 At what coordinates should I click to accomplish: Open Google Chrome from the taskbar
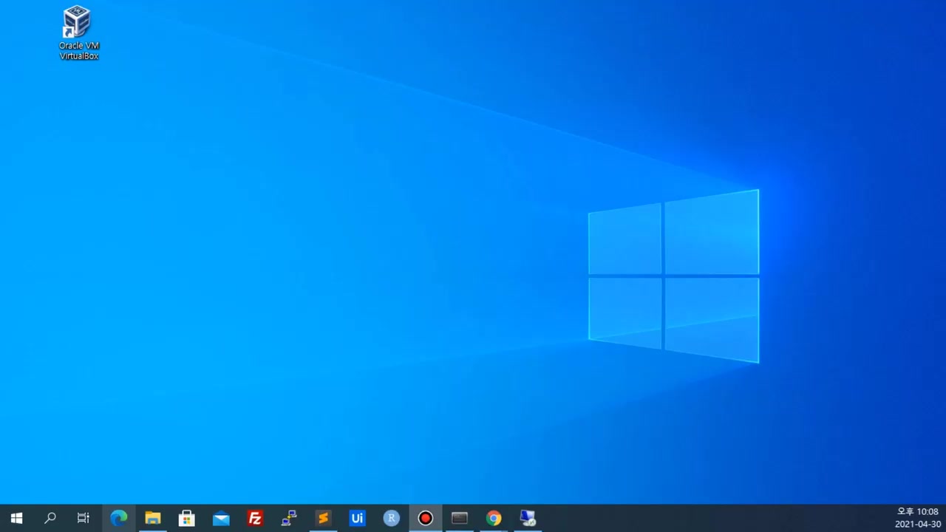(493, 518)
